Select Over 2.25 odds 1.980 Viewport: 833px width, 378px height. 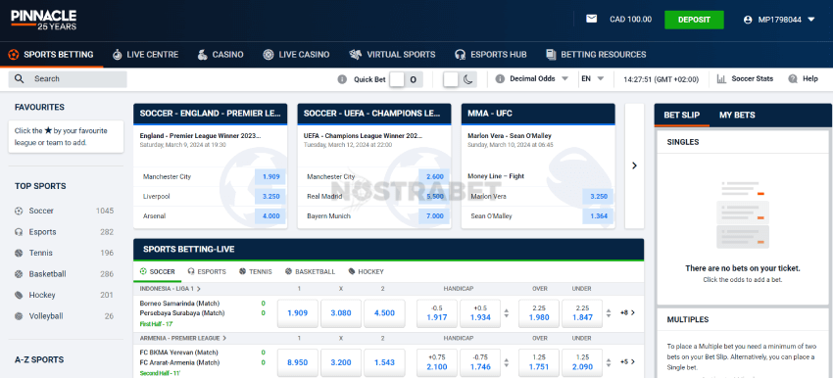(539, 313)
